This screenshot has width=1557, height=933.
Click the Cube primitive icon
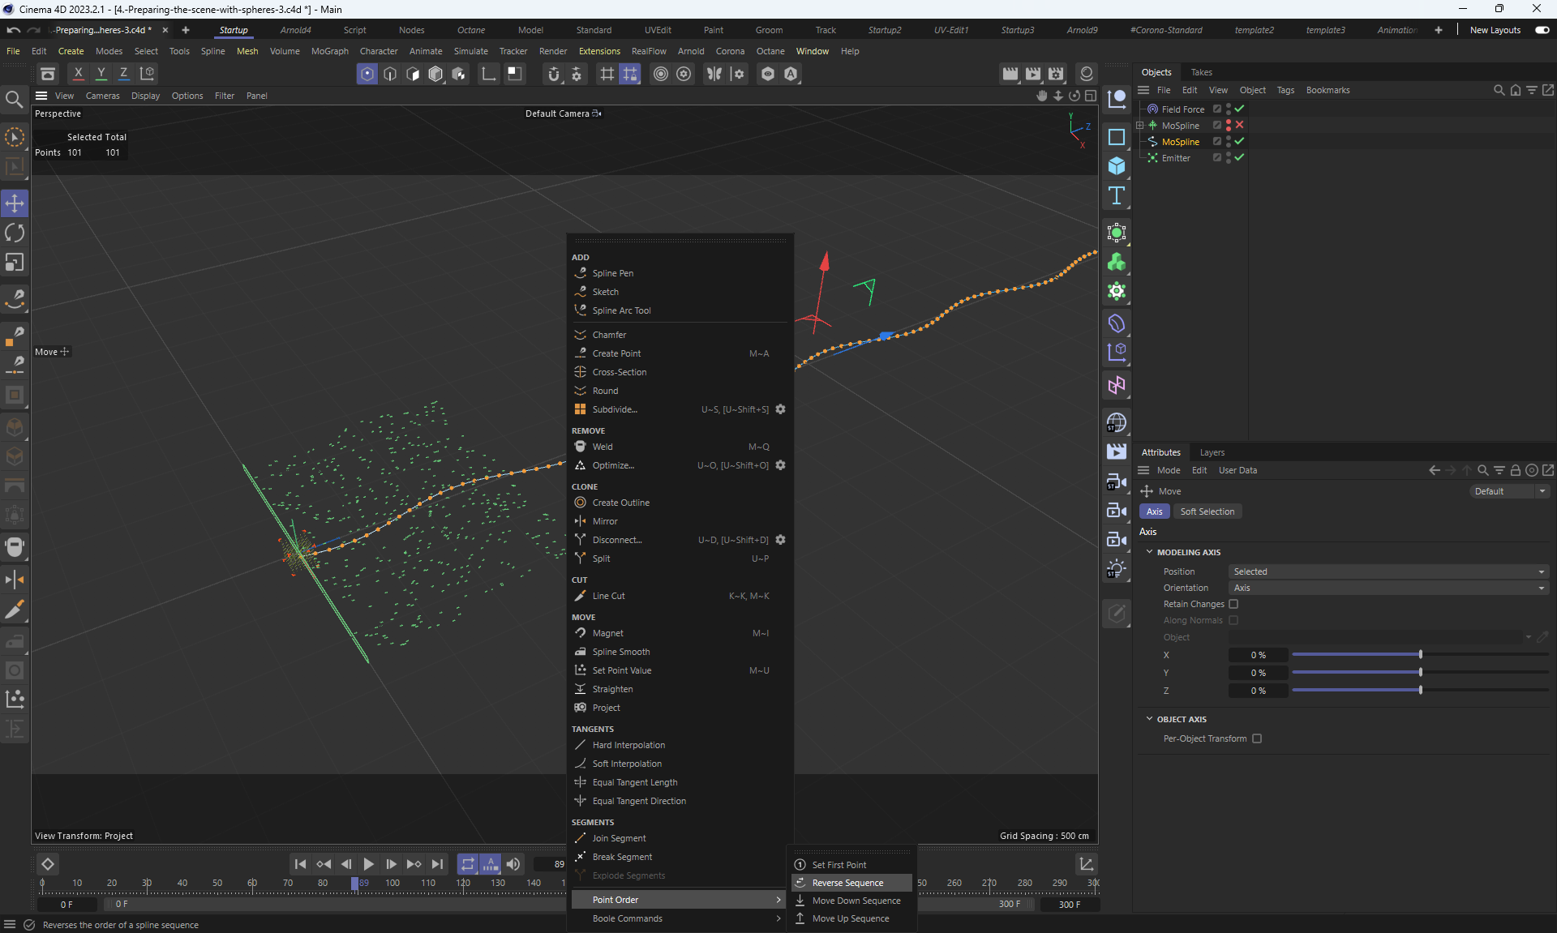coord(1117,166)
